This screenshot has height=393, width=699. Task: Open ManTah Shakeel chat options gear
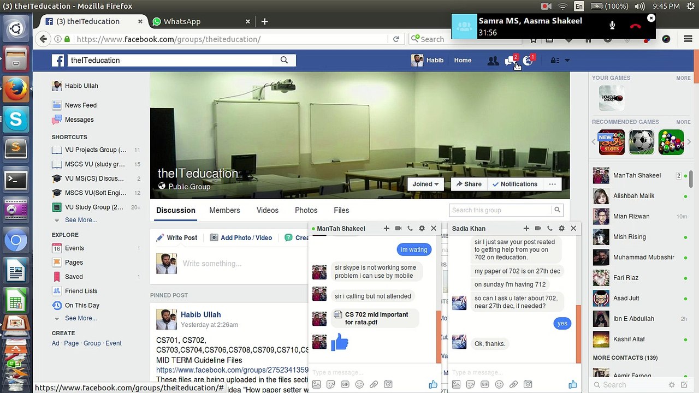(x=422, y=228)
